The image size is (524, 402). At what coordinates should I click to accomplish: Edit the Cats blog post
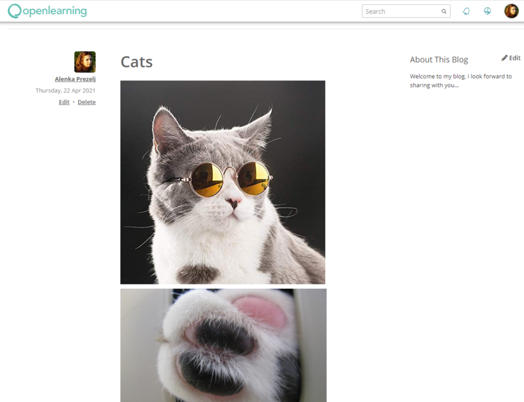tap(64, 102)
